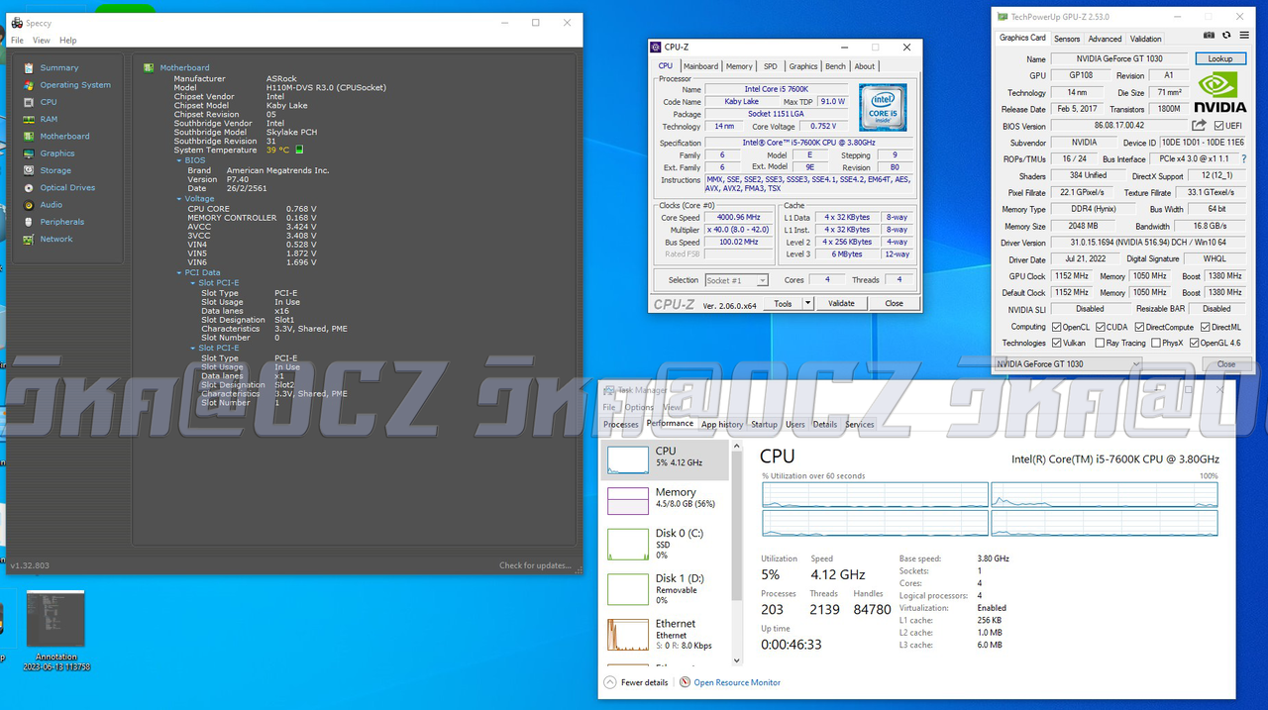1268x710 pixels.
Task: Click the Intel Core i5 logo in CPU-Z
Action: (882, 108)
